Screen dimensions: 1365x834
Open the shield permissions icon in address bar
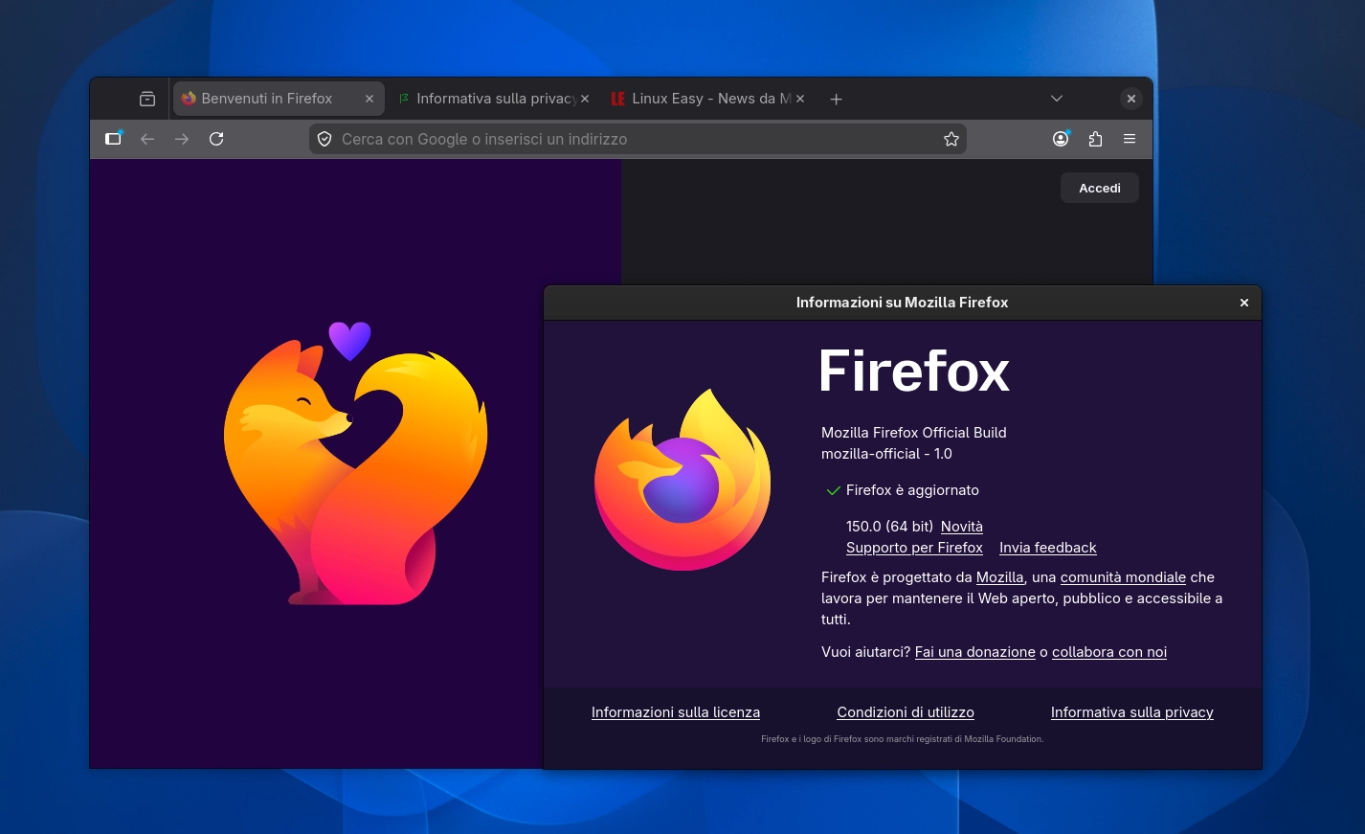pyautogui.click(x=324, y=139)
